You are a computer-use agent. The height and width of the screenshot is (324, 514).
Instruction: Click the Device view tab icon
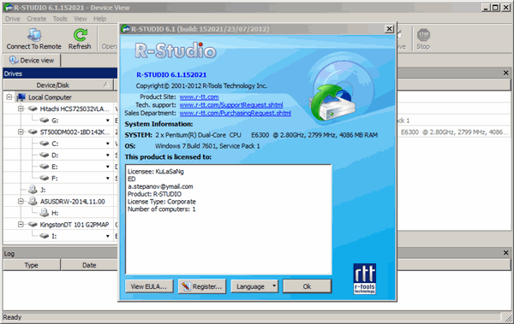[x=14, y=60]
